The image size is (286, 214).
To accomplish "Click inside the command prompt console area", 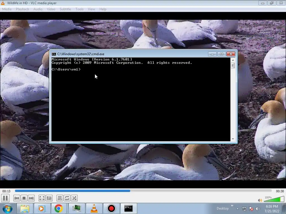I will click(141, 99).
